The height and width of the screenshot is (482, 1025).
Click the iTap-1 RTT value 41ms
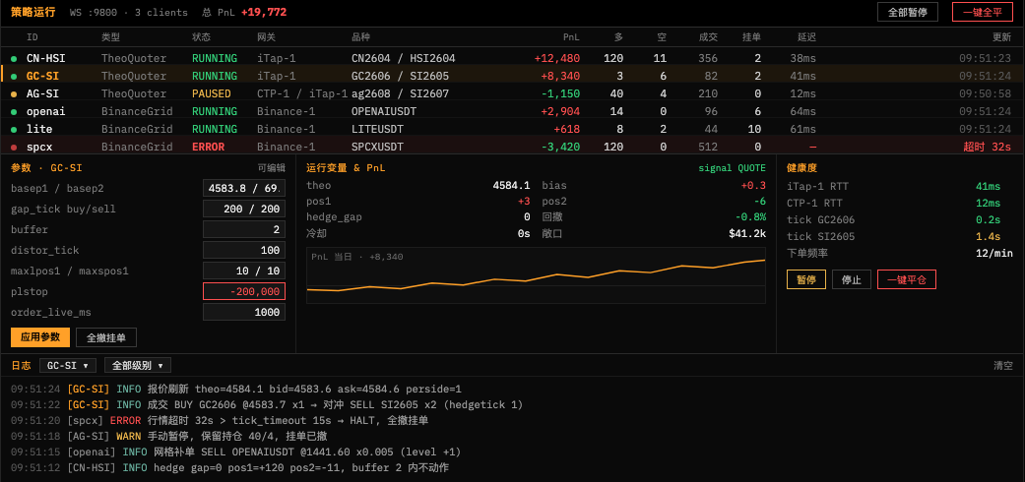(989, 186)
